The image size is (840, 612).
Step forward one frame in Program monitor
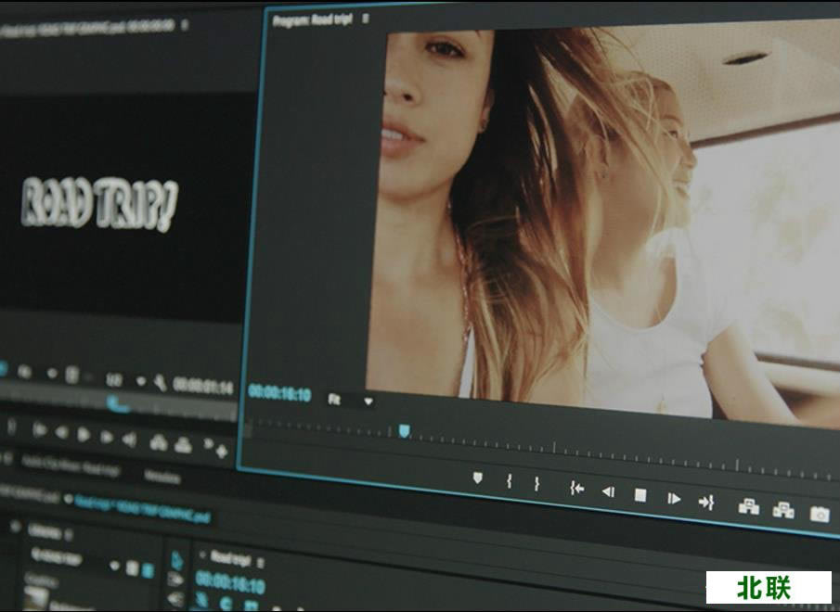coord(674,499)
